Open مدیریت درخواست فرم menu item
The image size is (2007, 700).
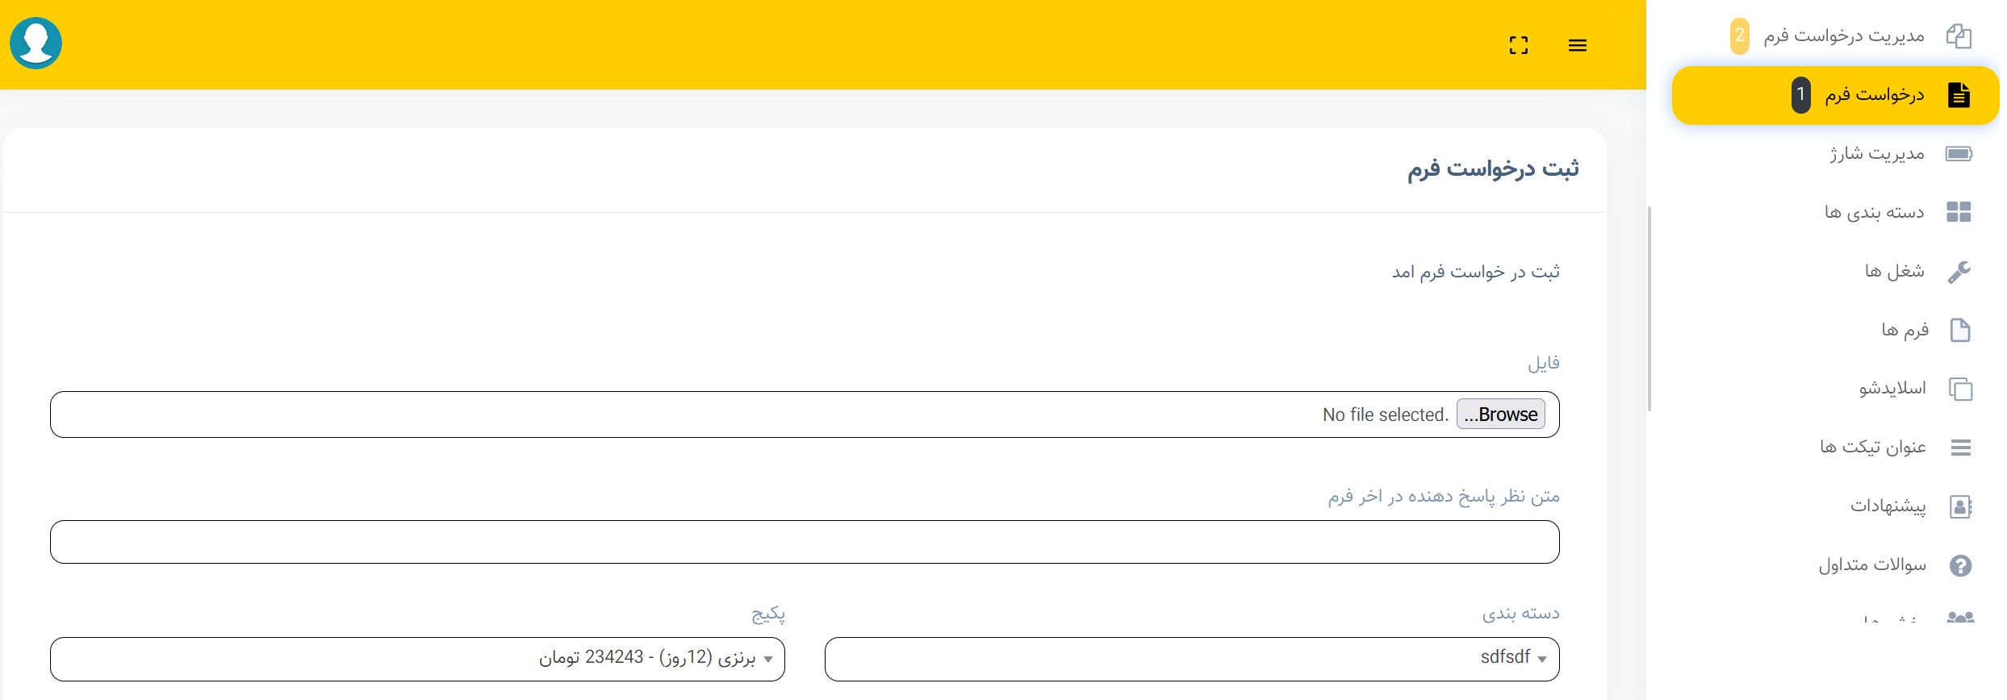coord(1843,36)
